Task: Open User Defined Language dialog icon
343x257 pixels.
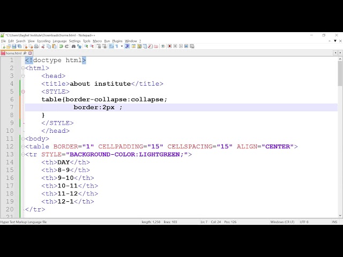Action: pyautogui.click(x=133, y=46)
